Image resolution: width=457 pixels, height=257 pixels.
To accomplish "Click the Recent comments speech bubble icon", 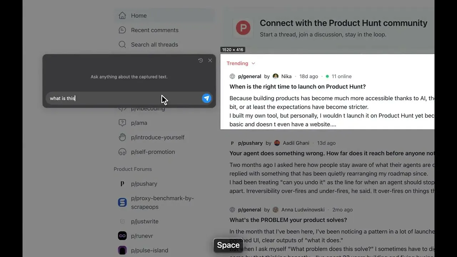I will click(x=122, y=30).
